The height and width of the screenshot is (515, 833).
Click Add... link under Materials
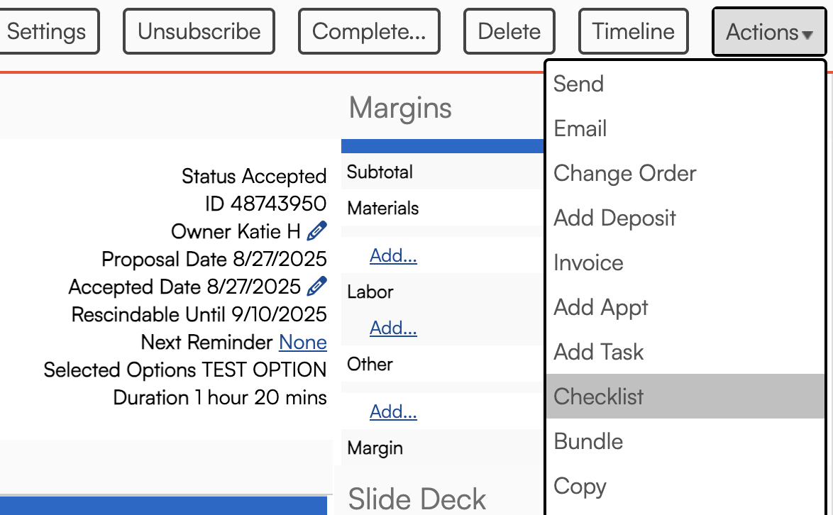(393, 255)
